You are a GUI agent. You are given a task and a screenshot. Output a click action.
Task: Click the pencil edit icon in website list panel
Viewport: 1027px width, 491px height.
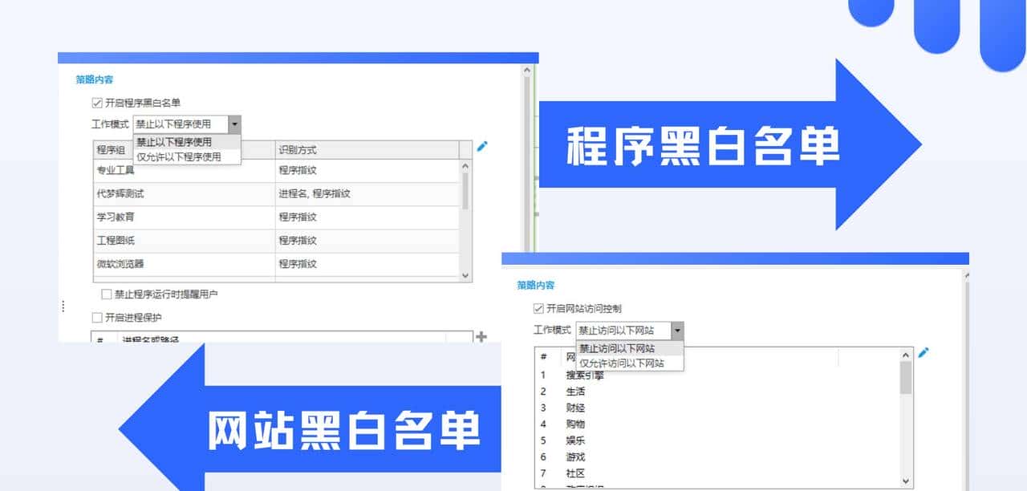(x=923, y=351)
